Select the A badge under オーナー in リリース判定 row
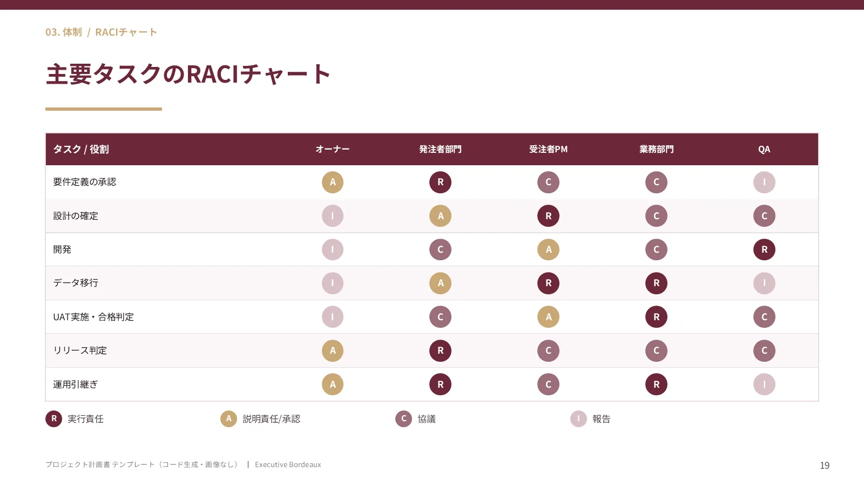 [333, 350]
